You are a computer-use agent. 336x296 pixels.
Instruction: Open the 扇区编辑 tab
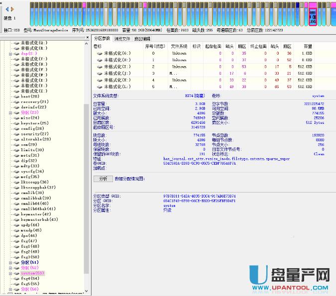point(142,39)
